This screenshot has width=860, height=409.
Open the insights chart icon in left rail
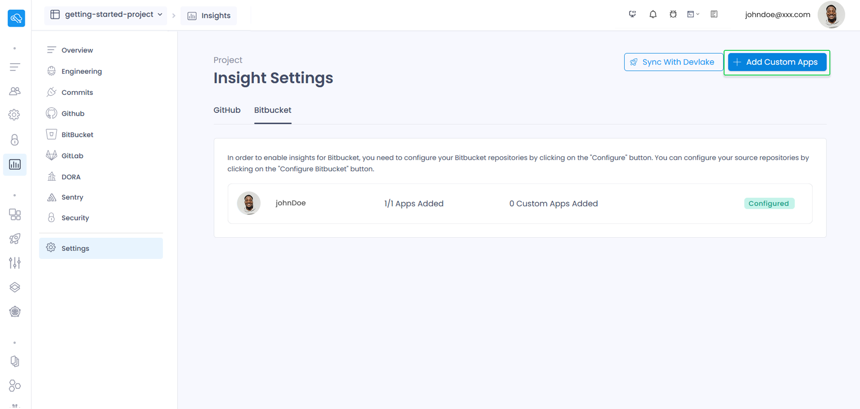(15, 164)
